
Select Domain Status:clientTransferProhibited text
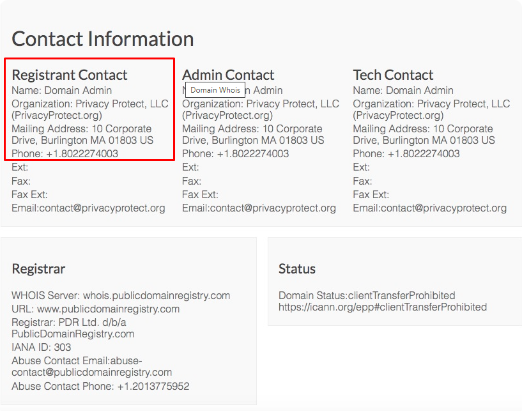coord(367,295)
